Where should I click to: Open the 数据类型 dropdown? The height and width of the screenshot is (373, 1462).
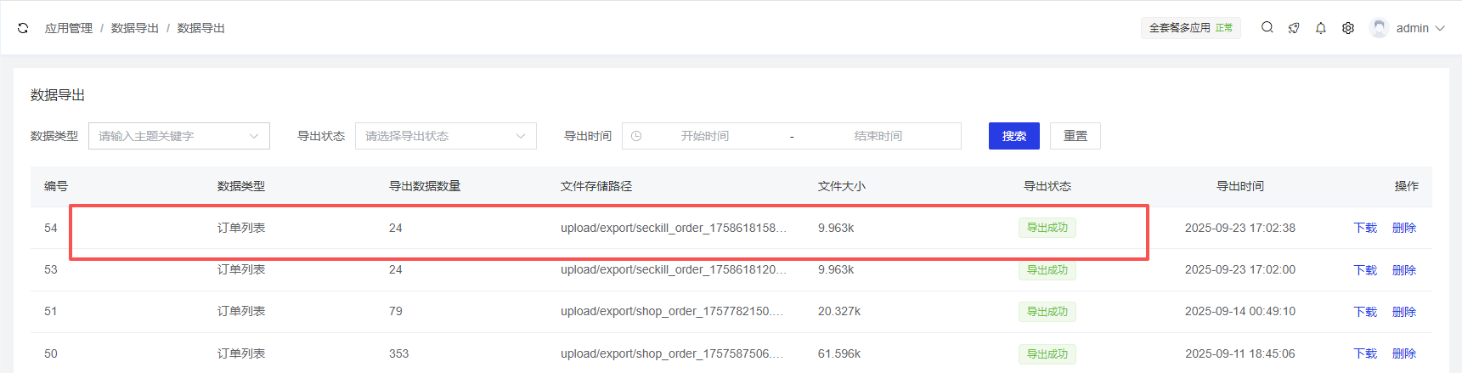[178, 136]
